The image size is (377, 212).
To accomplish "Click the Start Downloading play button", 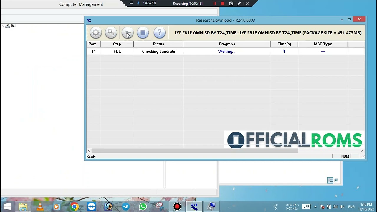I will click(x=128, y=33).
